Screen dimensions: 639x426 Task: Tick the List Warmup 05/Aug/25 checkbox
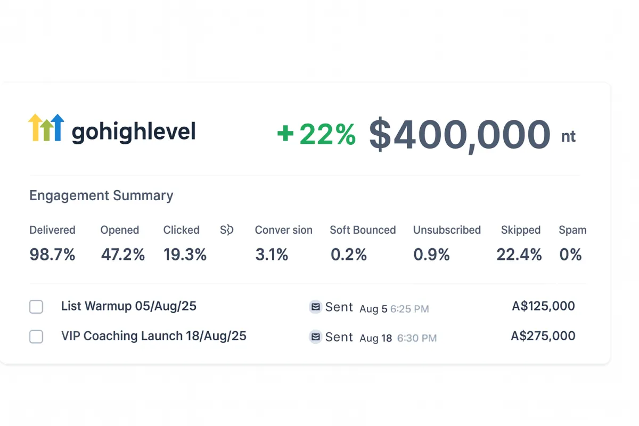[x=36, y=307]
